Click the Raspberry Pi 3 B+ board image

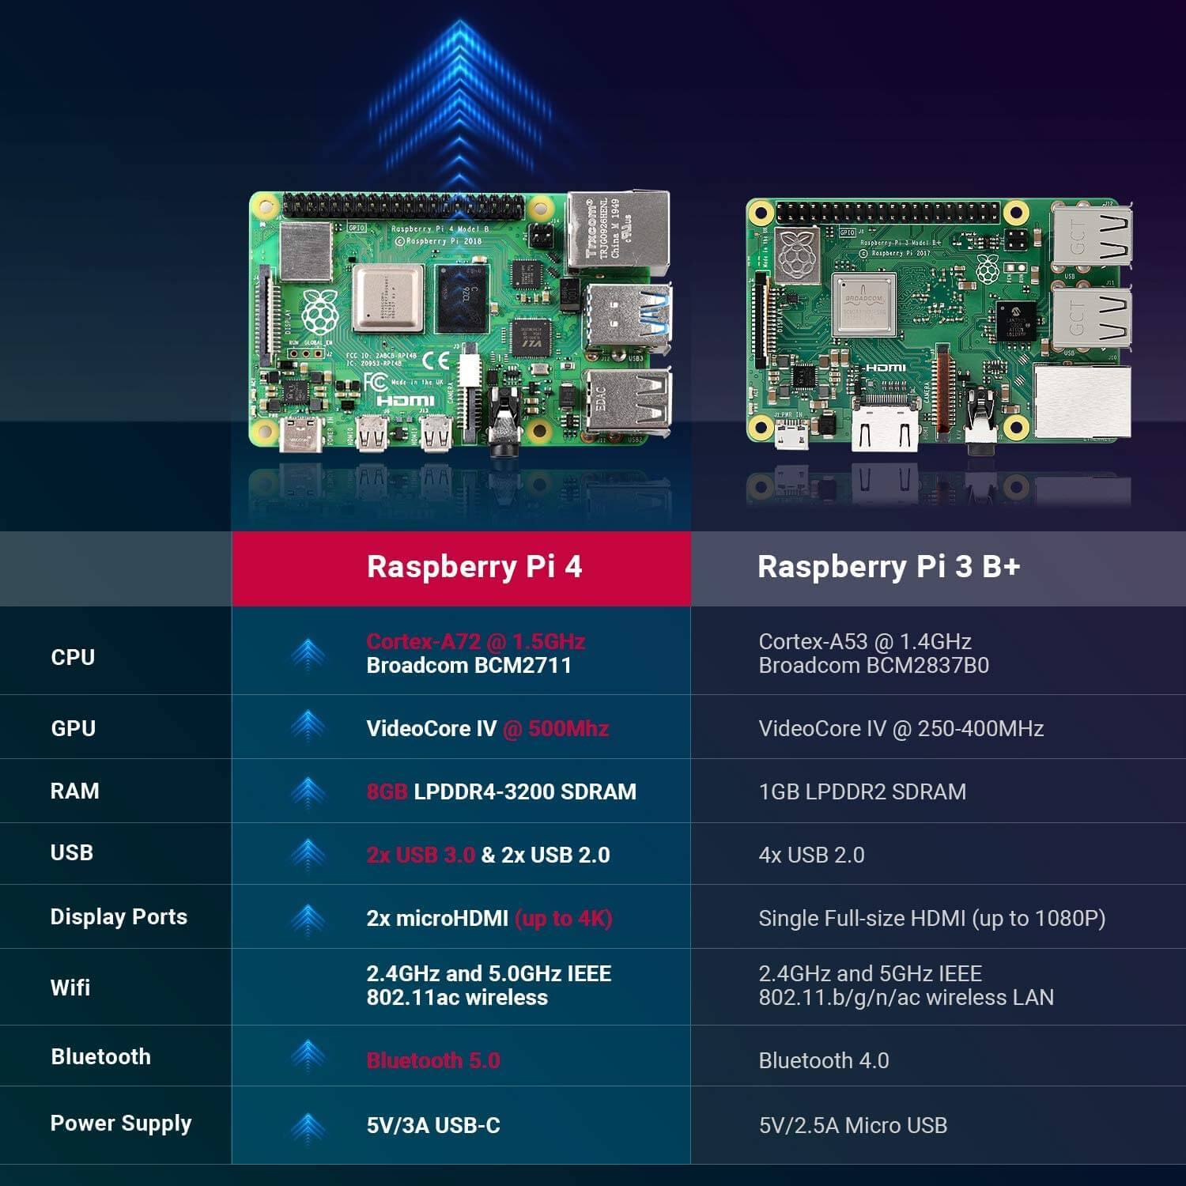pos(939,326)
